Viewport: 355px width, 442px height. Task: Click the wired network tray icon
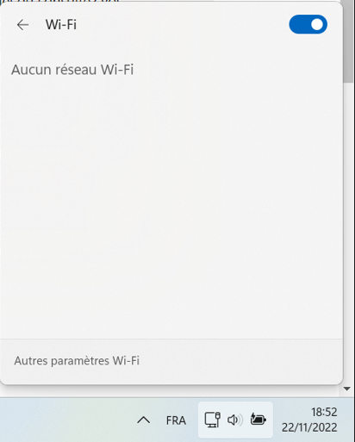(x=212, y=420)
